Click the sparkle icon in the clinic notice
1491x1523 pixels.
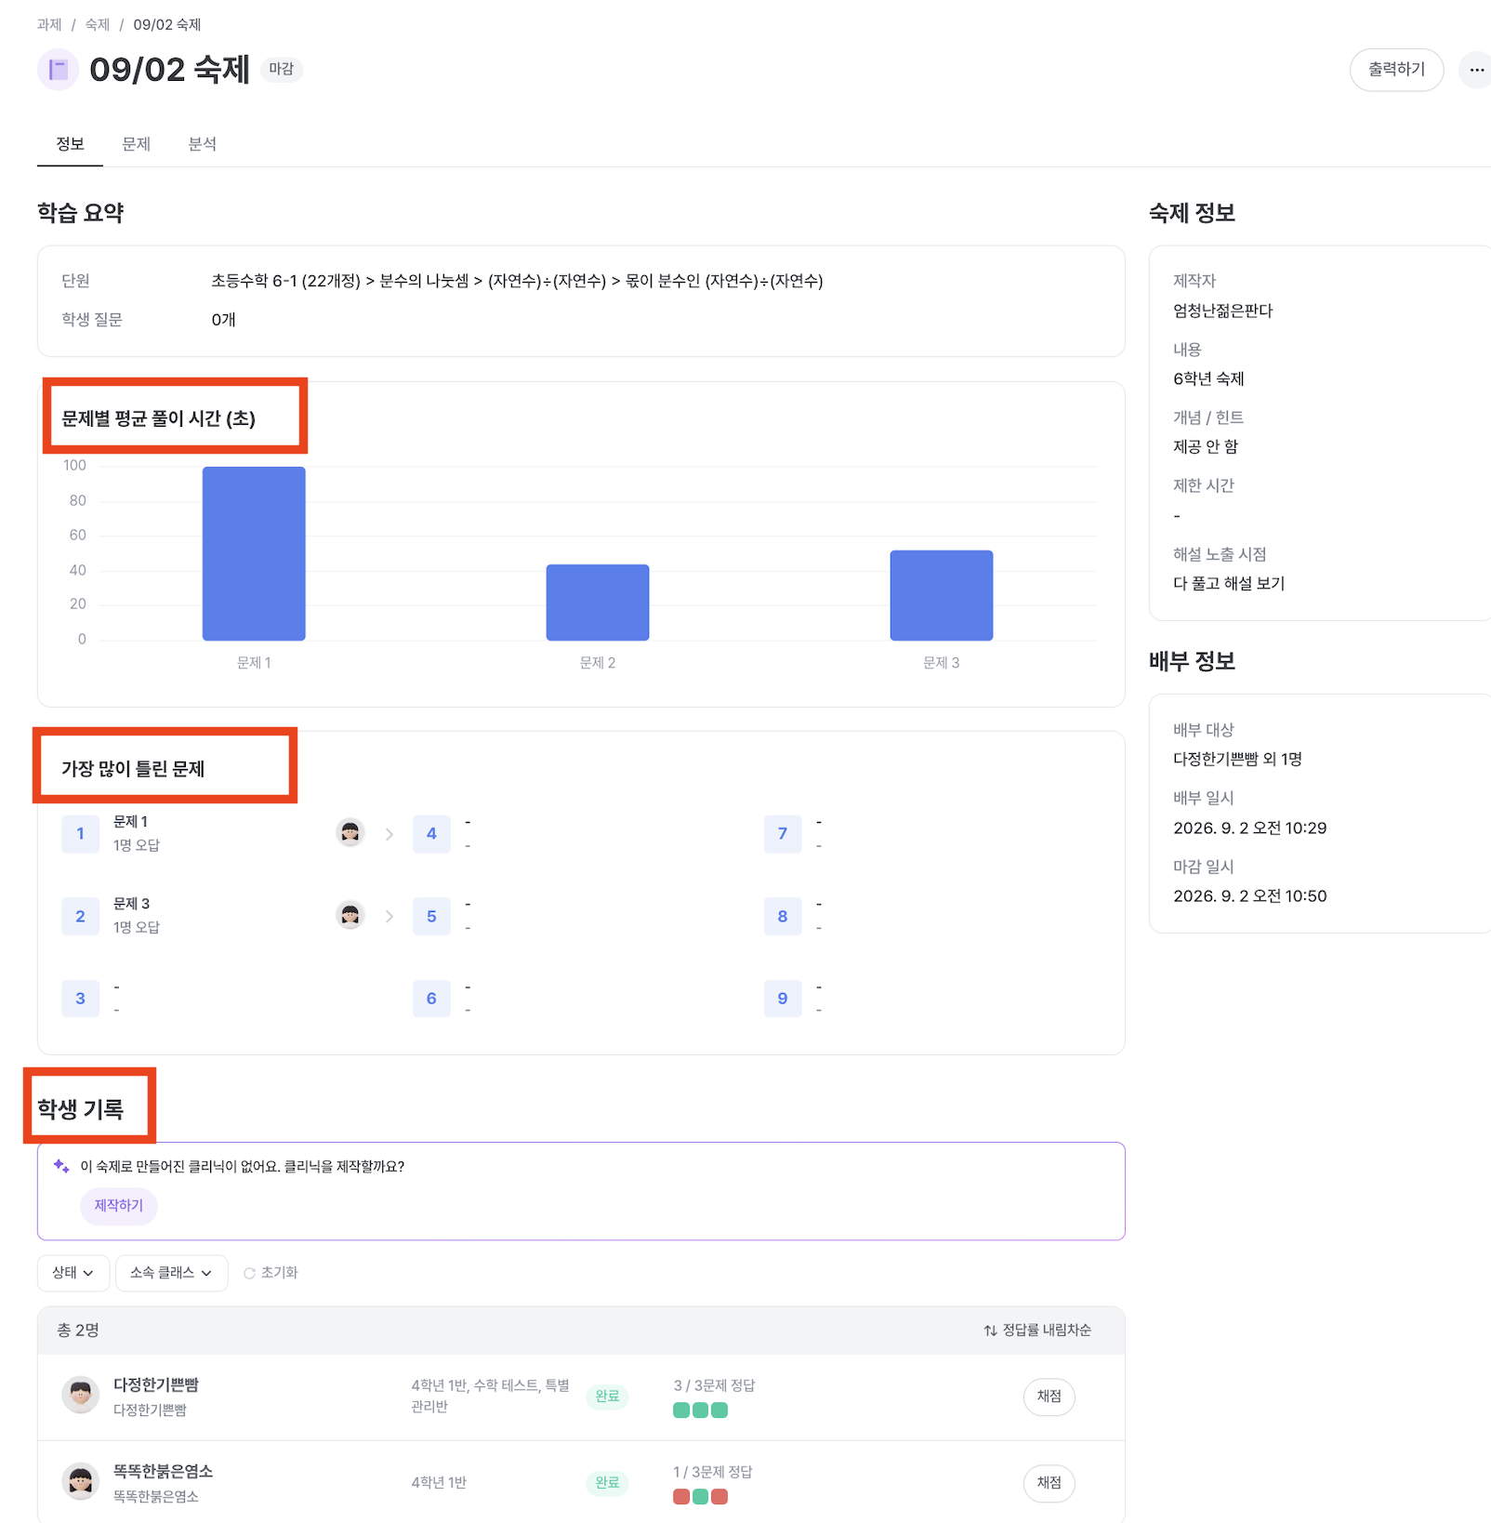pyautogui.click(x=61, y=1166)
